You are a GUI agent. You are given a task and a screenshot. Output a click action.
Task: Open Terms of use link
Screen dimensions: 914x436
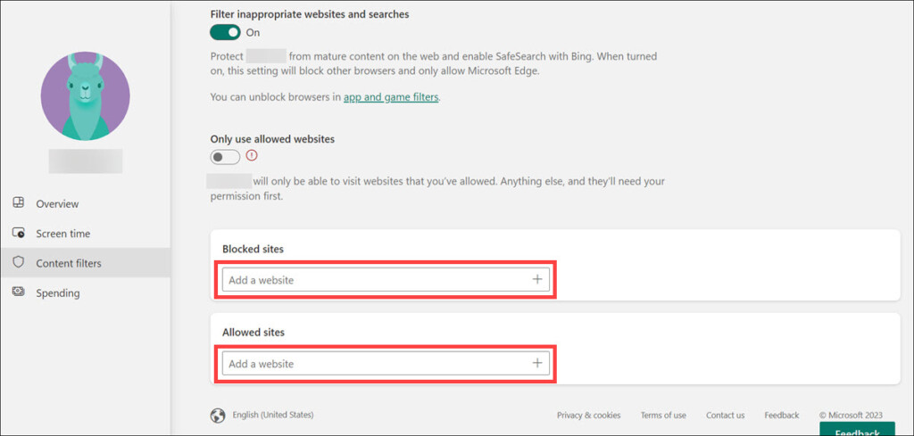click(663, 415)
